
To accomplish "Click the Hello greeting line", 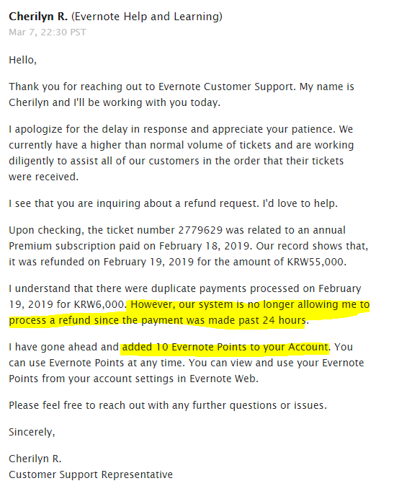I will tap(22, 60).
